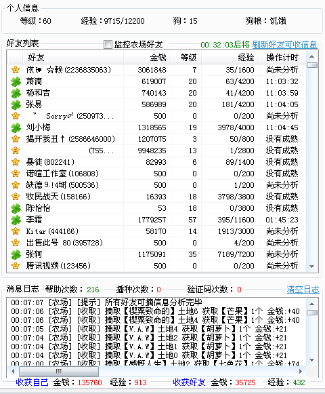
Task: Click star icon beside 出售此号 row
Action: [x=16, y=243]
